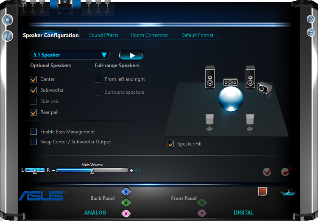This screenshot has width=318, height=221.
Task: Open the 5.1 Speaker configuration dropdown
Action: tap(70, 55)
